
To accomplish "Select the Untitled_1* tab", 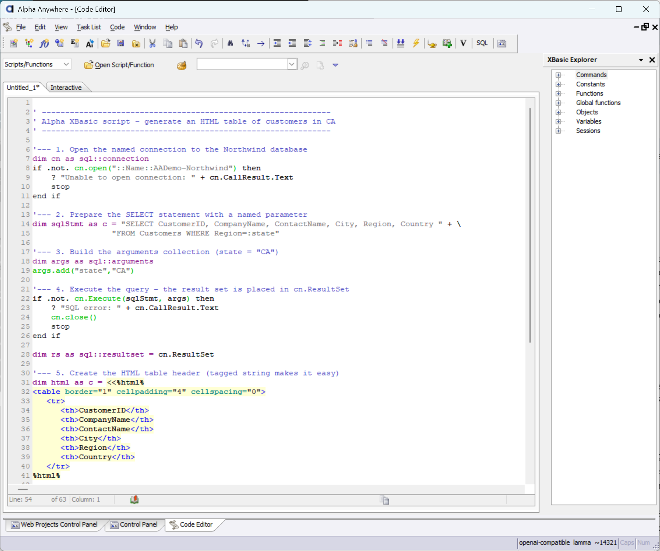I will (23, 87).
